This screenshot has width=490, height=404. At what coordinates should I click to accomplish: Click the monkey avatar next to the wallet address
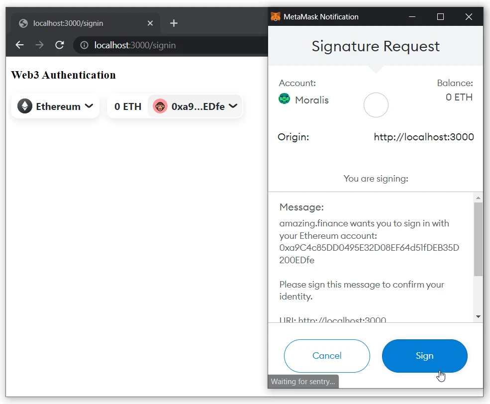(x=160, y=106)
